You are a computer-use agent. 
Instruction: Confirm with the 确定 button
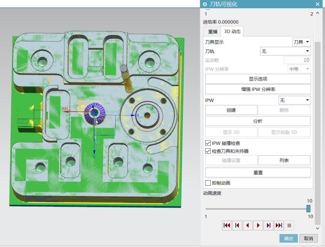(x=288, y=238)
